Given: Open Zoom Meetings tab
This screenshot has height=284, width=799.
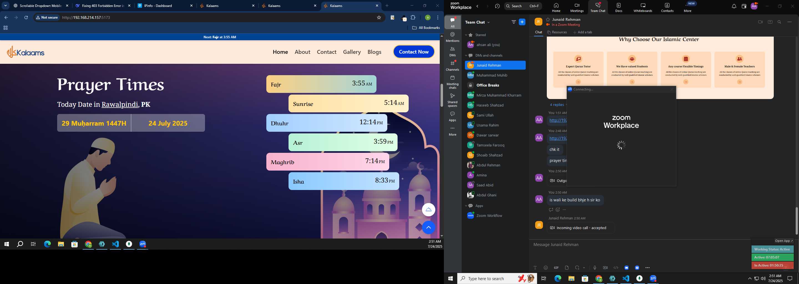Looking at the screenshot, I should click(577, 7).
